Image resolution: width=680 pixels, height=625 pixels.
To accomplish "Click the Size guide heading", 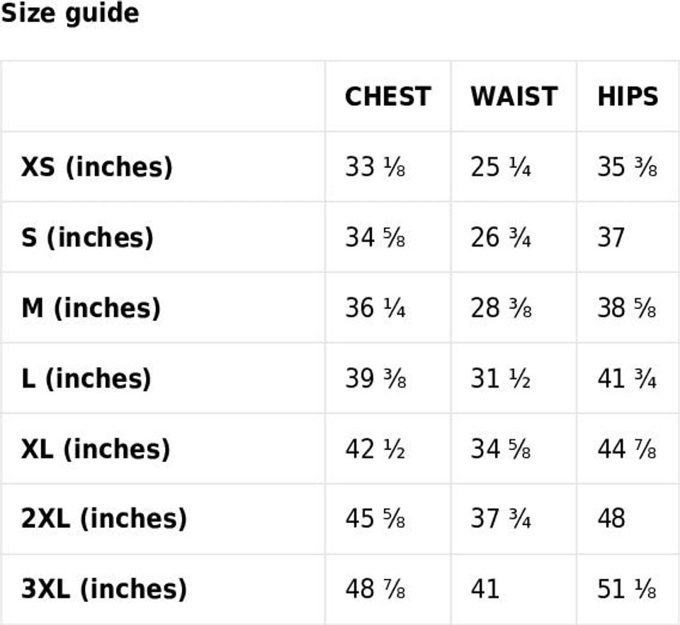I will 69,13.
